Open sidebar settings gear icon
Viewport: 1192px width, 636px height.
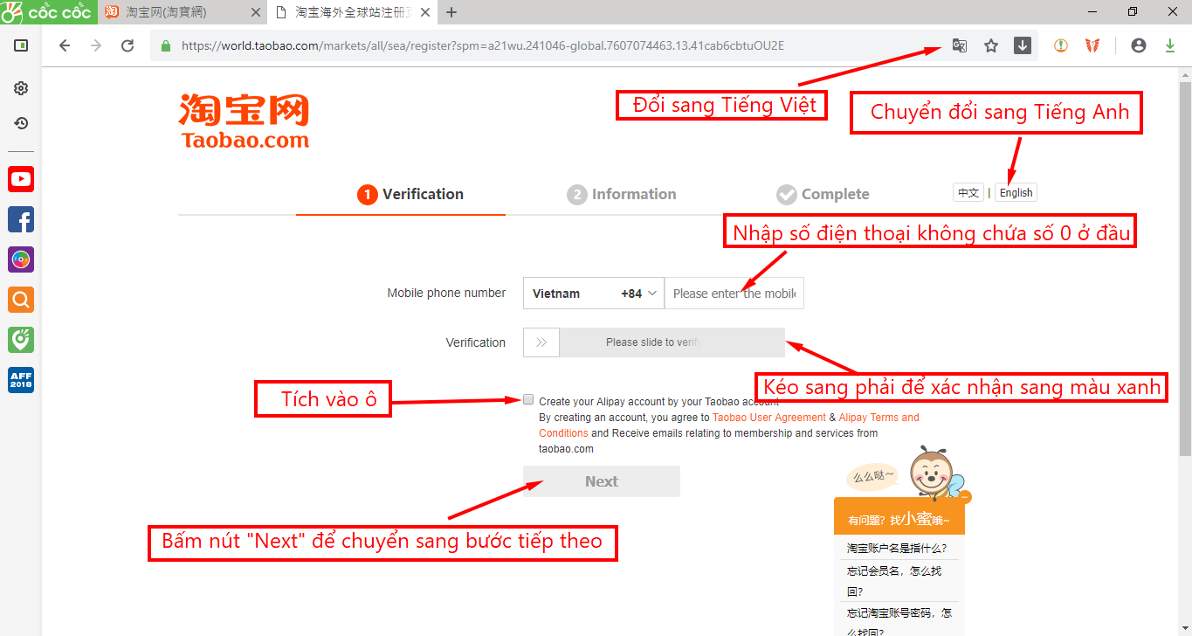pyautogui.click(x=21, y=88)
